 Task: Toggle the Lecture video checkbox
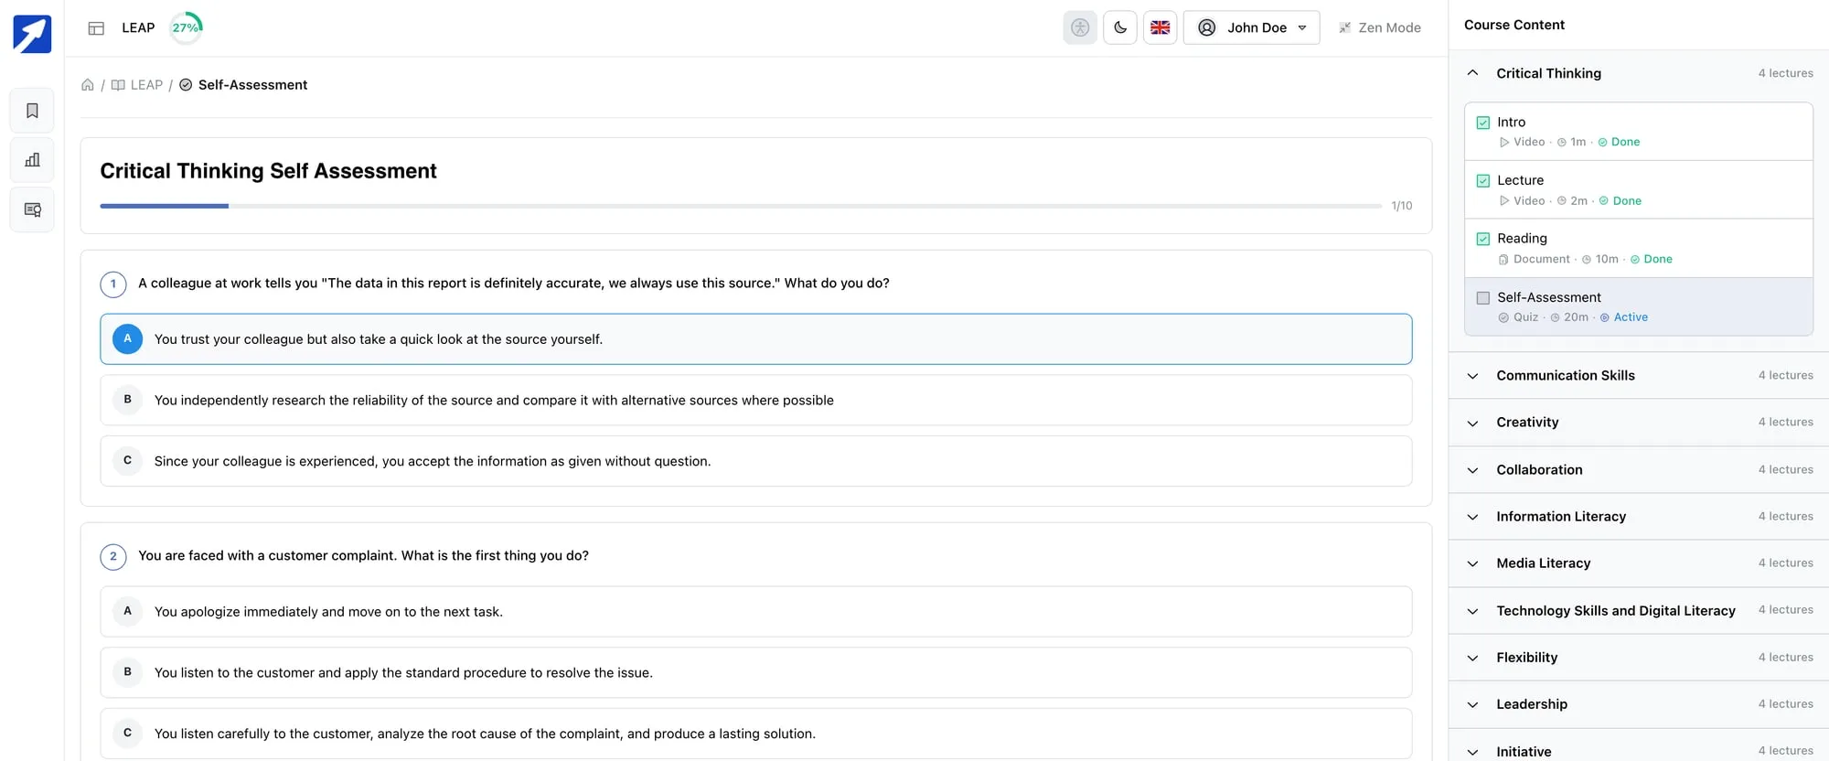pos(1483,181)
